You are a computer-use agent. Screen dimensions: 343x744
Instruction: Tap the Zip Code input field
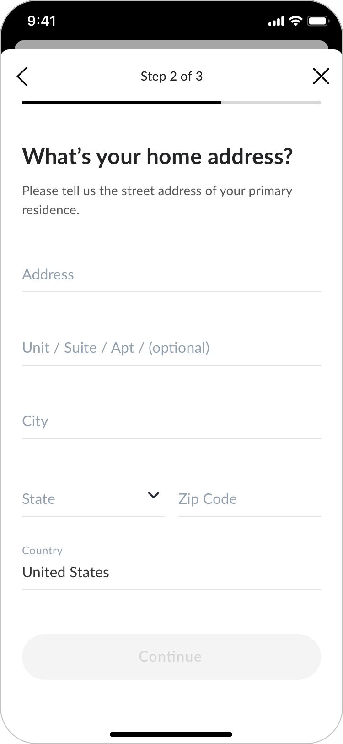coord(249,499)
